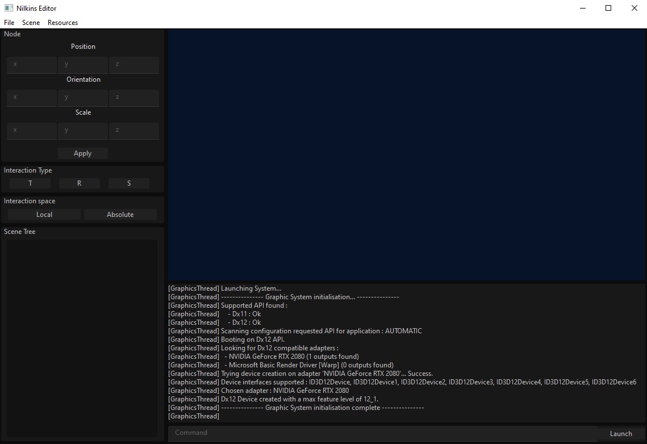Open the Scene menu

[x=31, y=23]
